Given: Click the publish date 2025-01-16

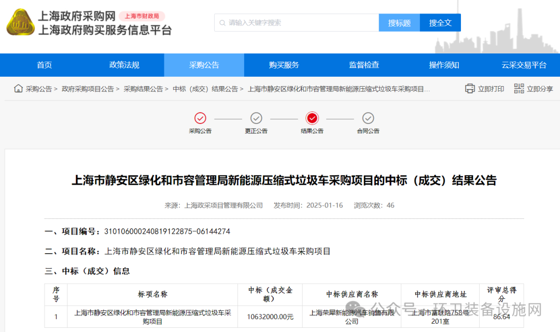Looking at the screenshot, I should coord(325,205).
